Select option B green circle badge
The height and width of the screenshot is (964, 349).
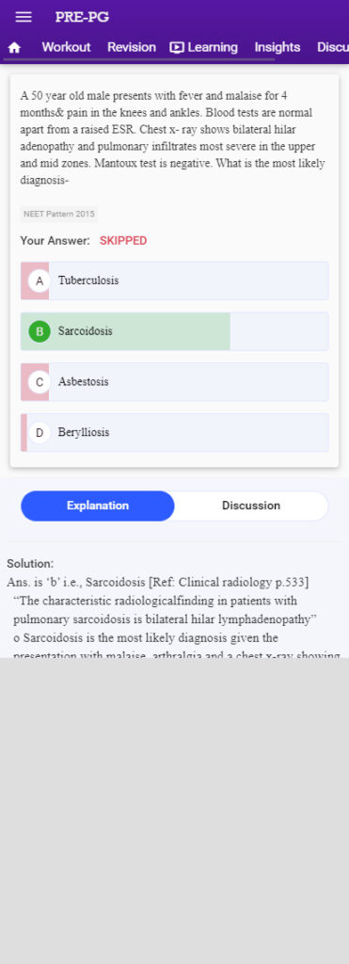(x=40, y=331)
